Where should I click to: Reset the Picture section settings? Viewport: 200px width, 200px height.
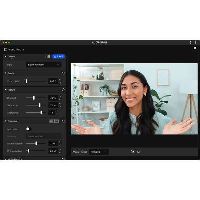63,90
